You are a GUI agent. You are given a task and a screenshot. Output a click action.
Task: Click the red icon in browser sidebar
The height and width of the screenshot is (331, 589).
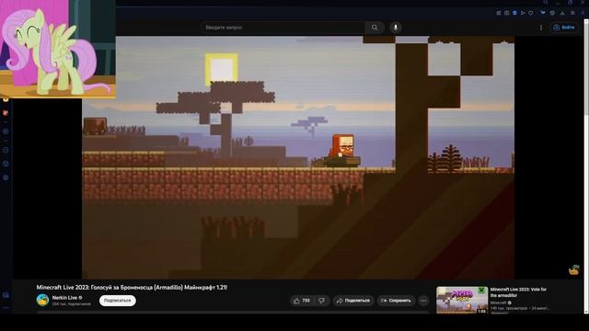(6, 113)
